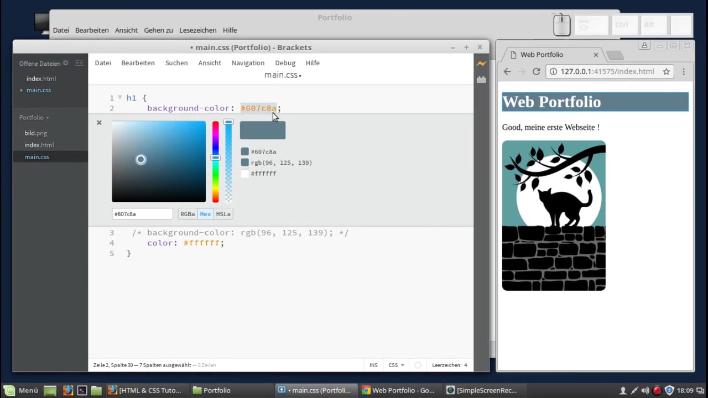Open the Extension Manager brick icon

[x=481, y=80]
